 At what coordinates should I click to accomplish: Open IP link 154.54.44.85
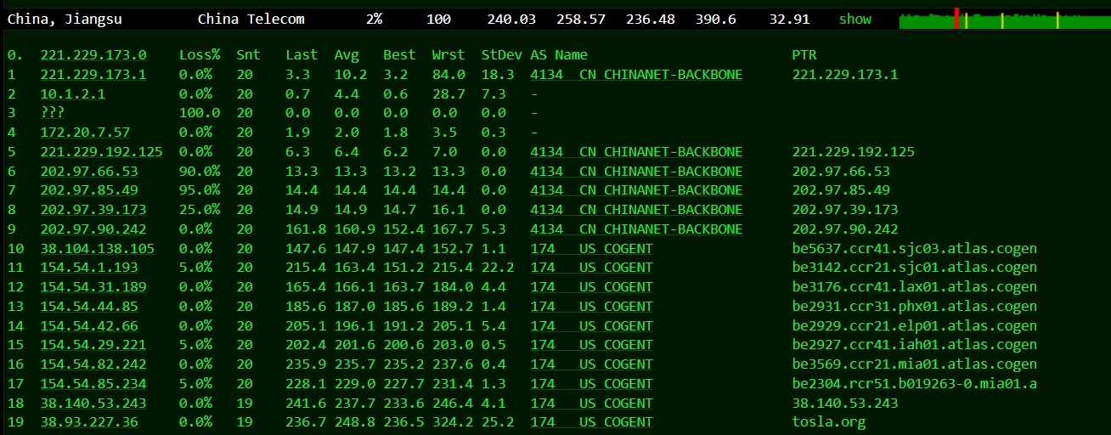[x=89, y=307]
